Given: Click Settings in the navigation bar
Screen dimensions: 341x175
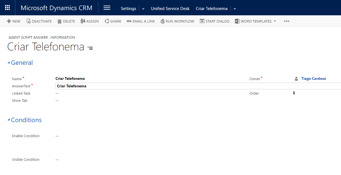Looking at the screenshot, I should click(x=128, y=9).
